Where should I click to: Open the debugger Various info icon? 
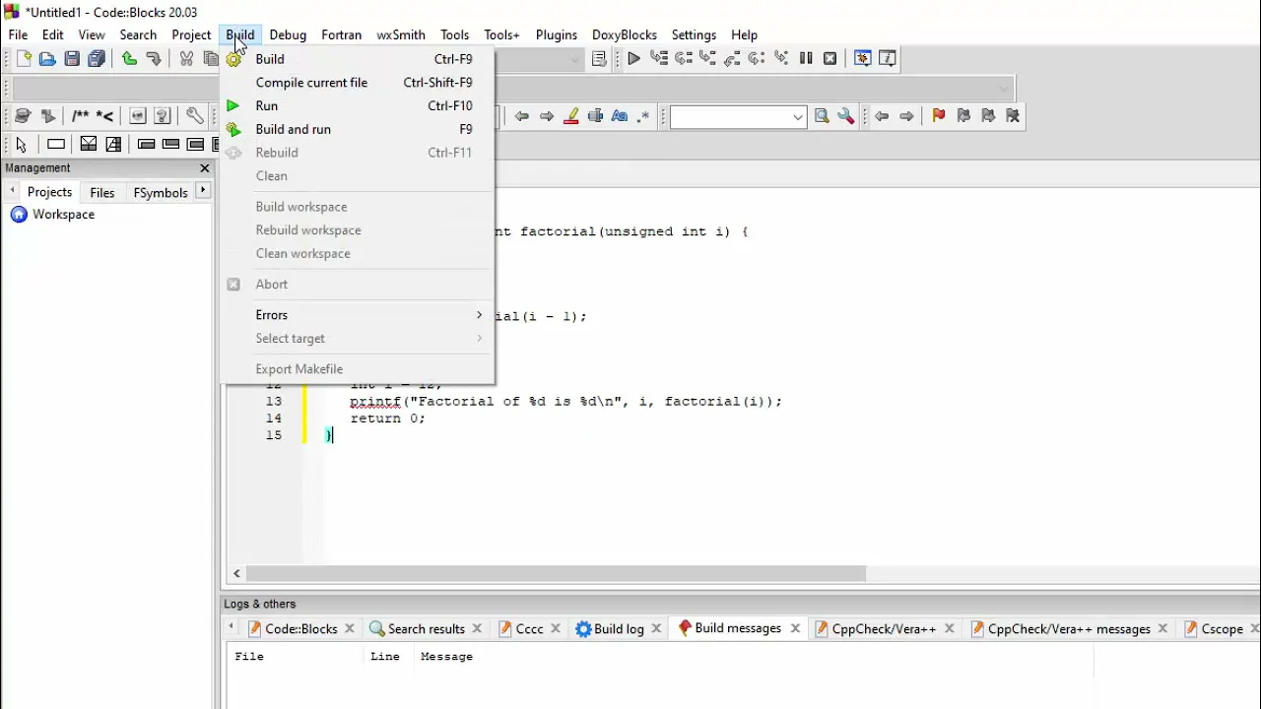coord(888,59)
